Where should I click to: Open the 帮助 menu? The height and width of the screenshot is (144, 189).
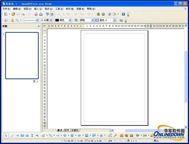coord(91,9)
